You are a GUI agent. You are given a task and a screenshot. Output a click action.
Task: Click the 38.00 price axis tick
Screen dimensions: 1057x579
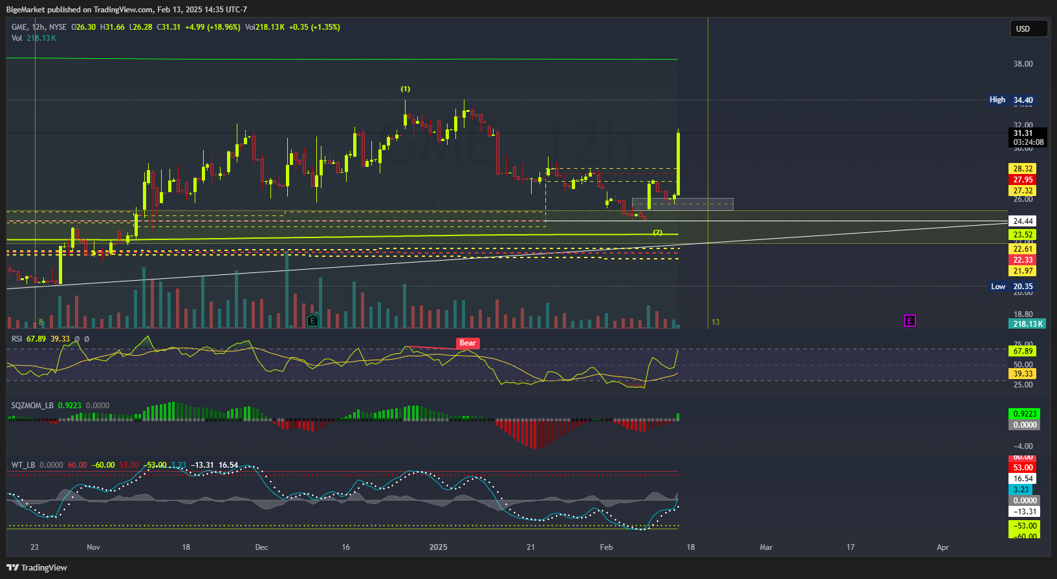pos(1023,64)
